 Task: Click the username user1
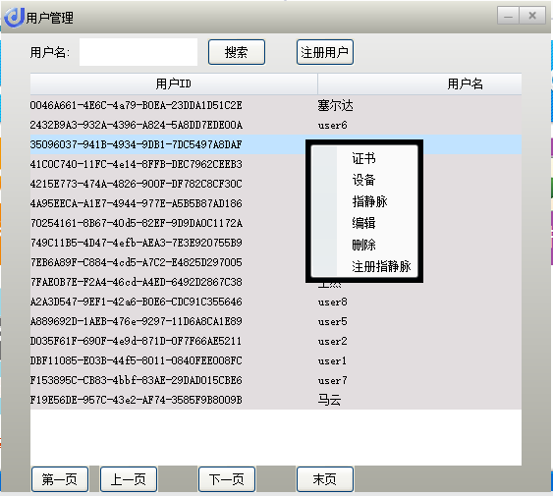[332, 360]
